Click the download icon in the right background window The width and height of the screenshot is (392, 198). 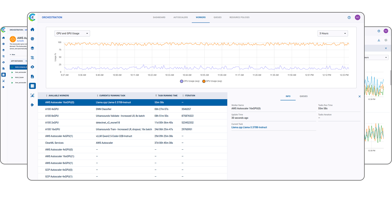click(379, 40)
